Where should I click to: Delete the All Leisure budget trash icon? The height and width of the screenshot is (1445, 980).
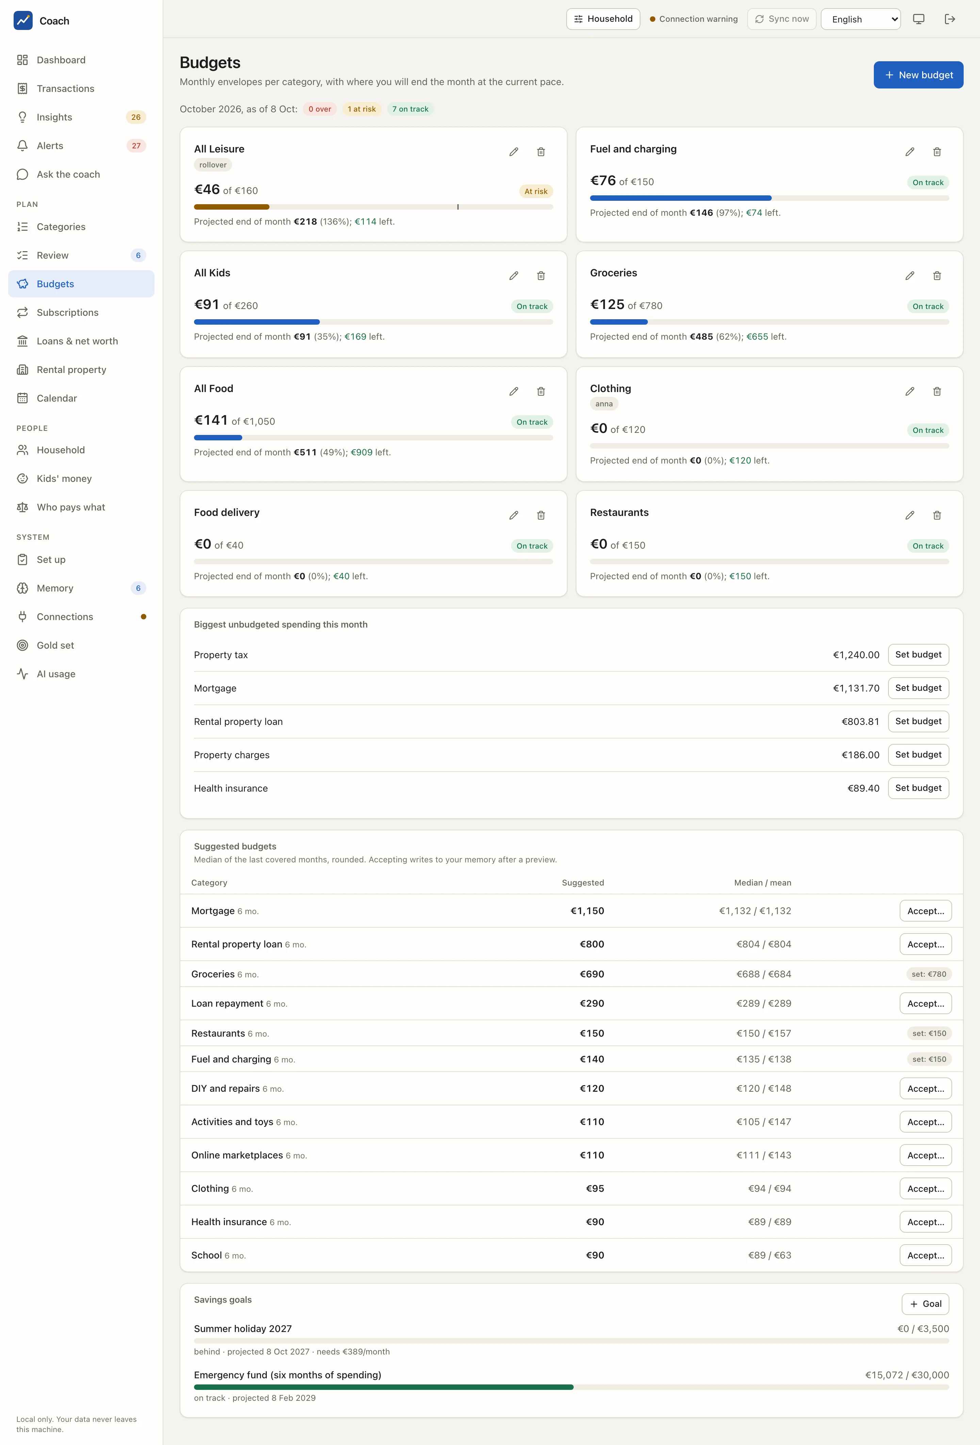[x=541, y=152]
